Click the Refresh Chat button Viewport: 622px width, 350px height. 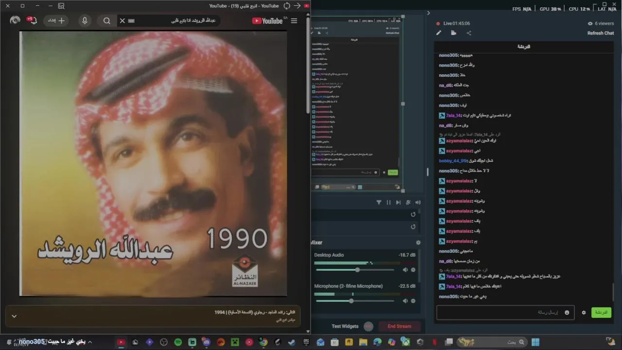point(601,33)
